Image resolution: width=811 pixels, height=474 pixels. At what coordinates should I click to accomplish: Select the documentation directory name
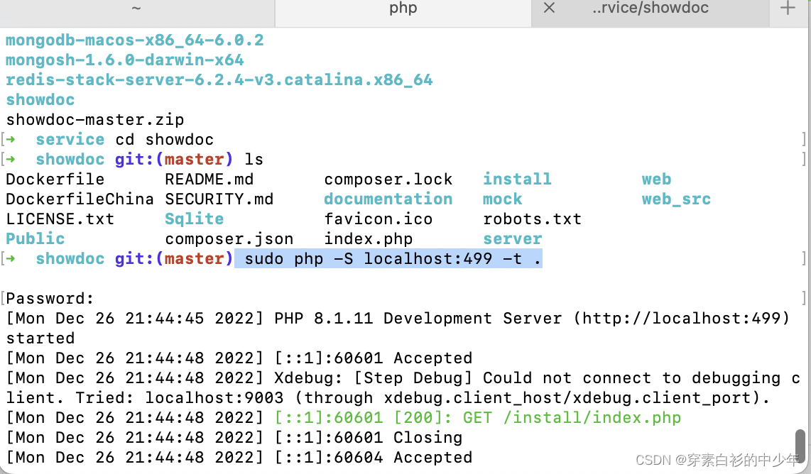pos(388,199)
